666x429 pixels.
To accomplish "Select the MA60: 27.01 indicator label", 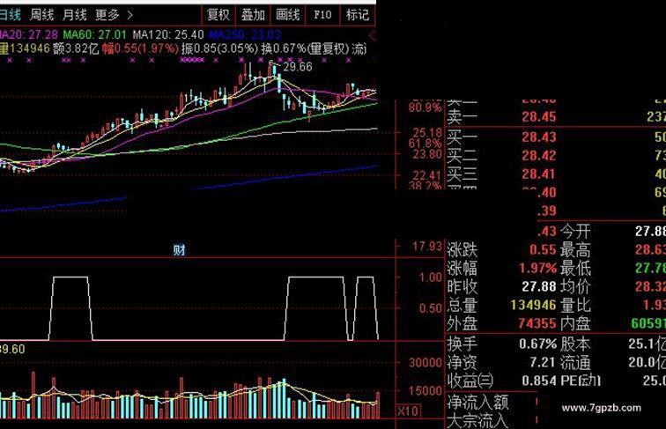I will point(95,34).
